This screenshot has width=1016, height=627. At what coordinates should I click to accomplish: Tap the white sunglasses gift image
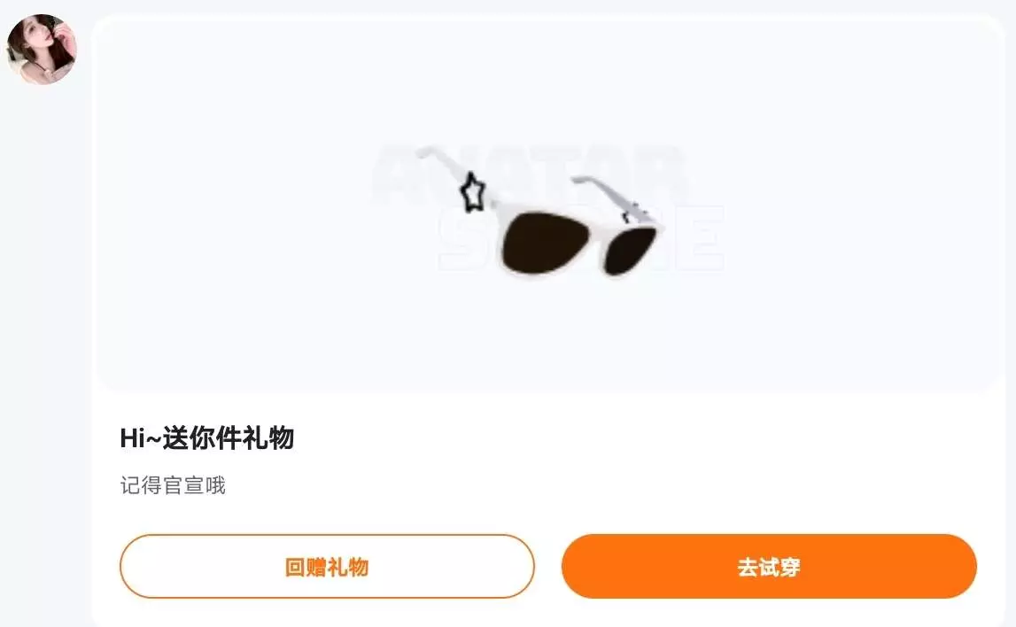pos(539,213)
